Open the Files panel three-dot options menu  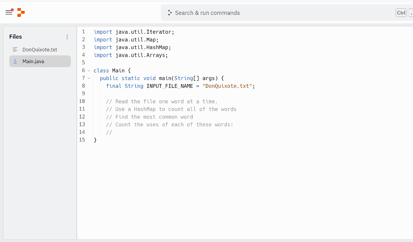pyautogui.click(x=67, y=37)
